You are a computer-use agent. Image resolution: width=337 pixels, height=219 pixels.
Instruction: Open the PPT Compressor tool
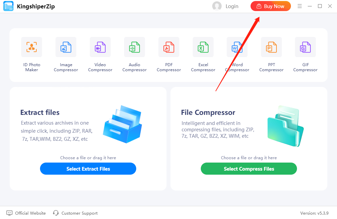tap(271, 47)
